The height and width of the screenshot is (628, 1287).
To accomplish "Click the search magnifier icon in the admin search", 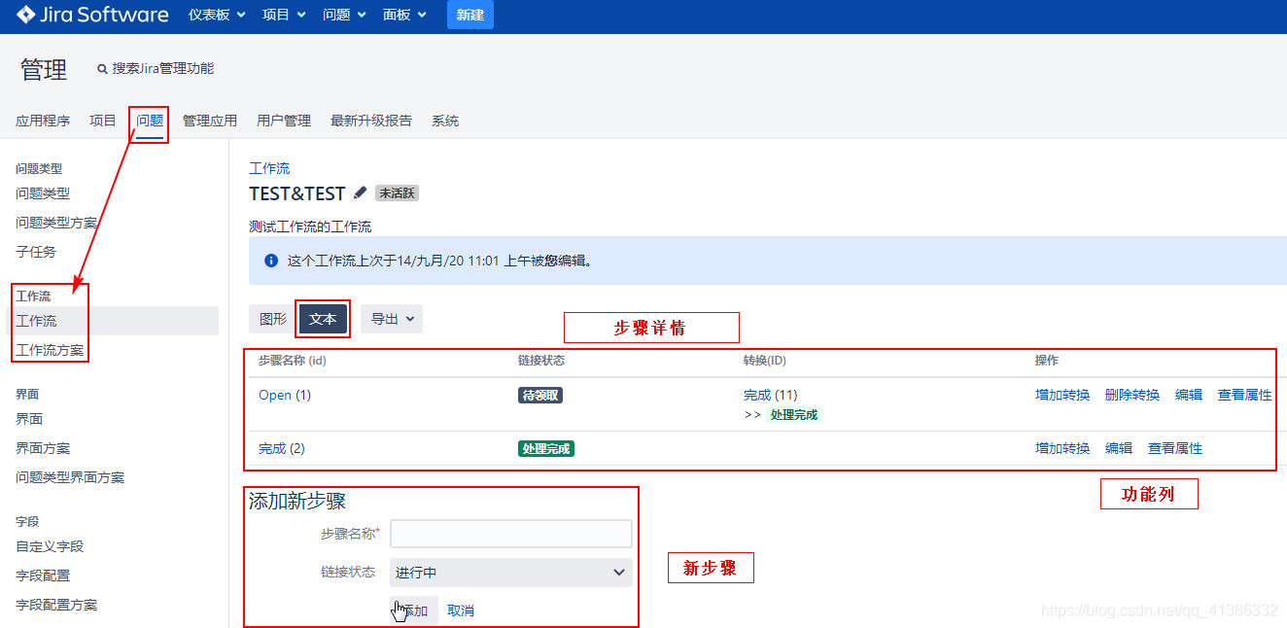I will (x=102, y=69).
